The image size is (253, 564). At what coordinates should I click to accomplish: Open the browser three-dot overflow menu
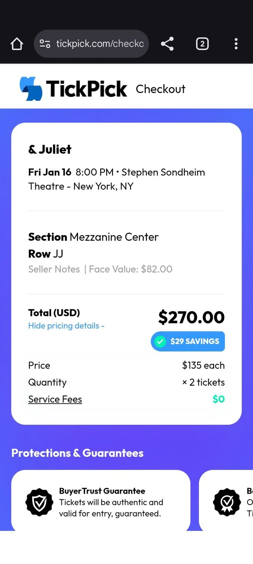click(236, 44)
